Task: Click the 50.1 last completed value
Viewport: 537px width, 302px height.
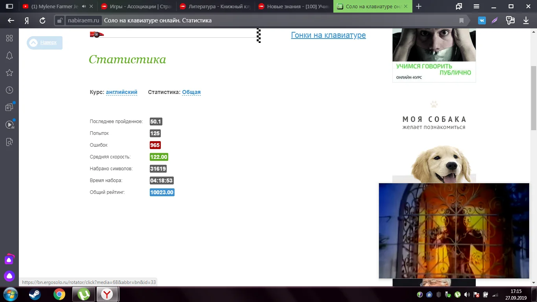Action: coord(156,122)
